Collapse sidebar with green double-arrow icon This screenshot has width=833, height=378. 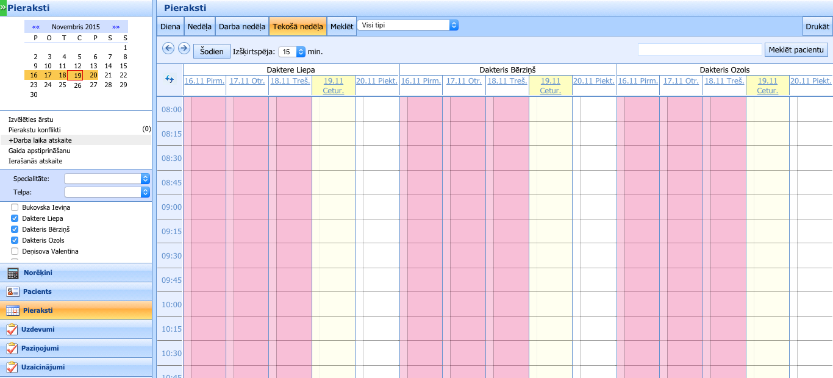click(x=3, y=7)
